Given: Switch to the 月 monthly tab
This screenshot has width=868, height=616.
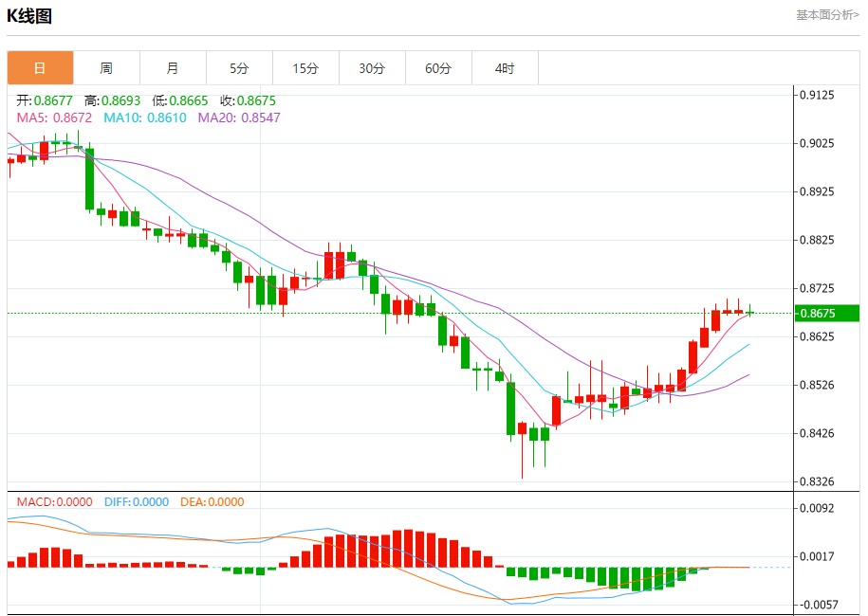Looking at the screenshot, I should point(173,68).
